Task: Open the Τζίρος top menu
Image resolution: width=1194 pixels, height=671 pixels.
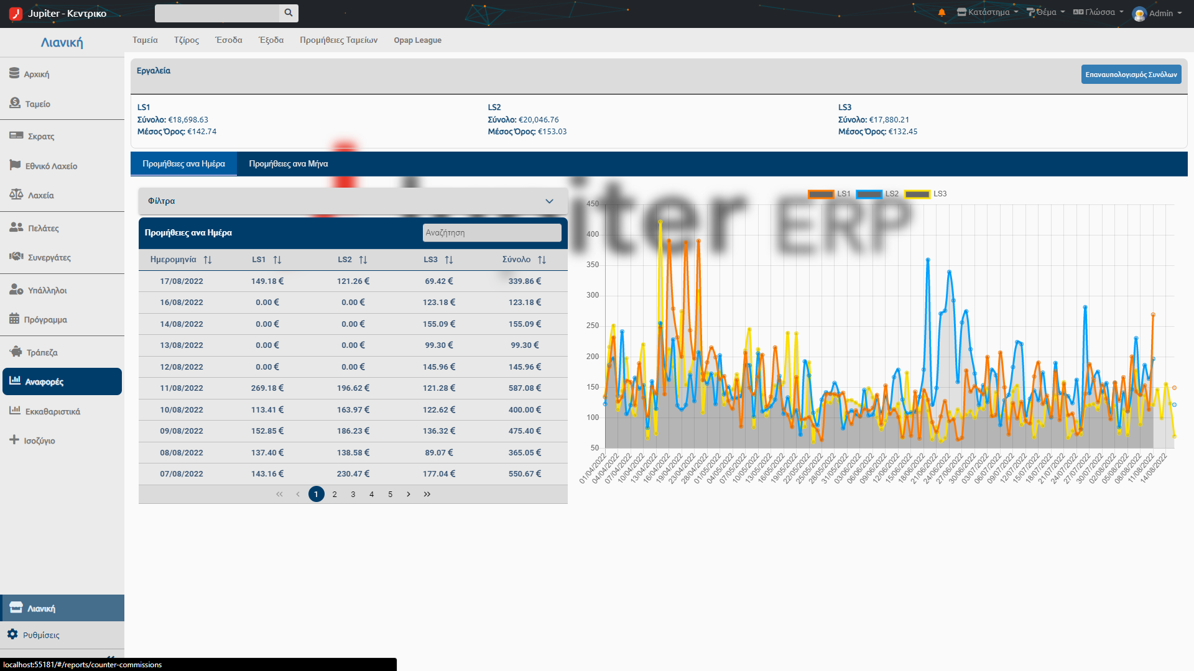Action: pyautogui.click(x=187, y=40)
